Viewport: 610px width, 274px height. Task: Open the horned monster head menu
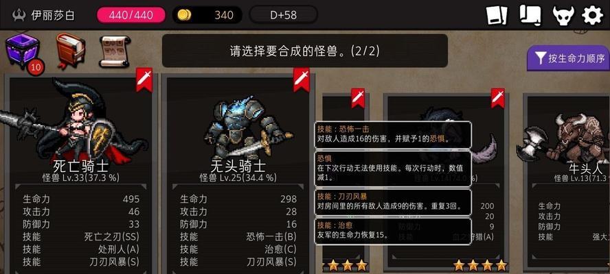click(563, 15)
